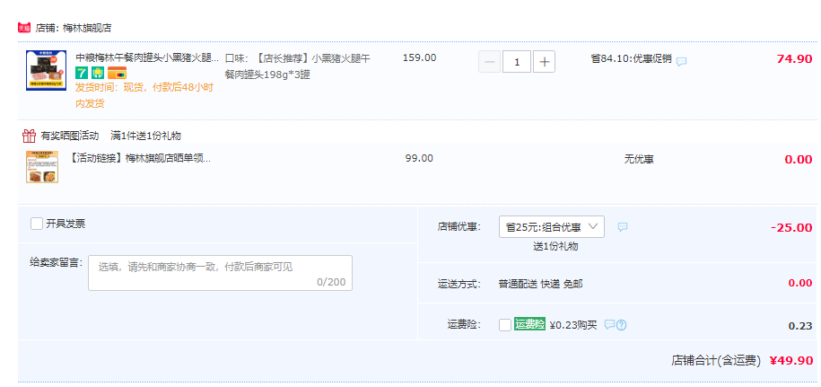This screenshot has height=387, width=821.
Task: Increase quantity with the plus button
Action: pyautogui.click(x=544, y=62)
